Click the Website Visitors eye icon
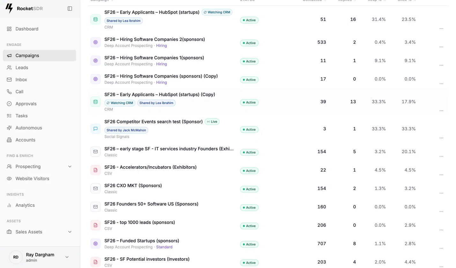The image size is (456, 268). [x=9, y=179]
